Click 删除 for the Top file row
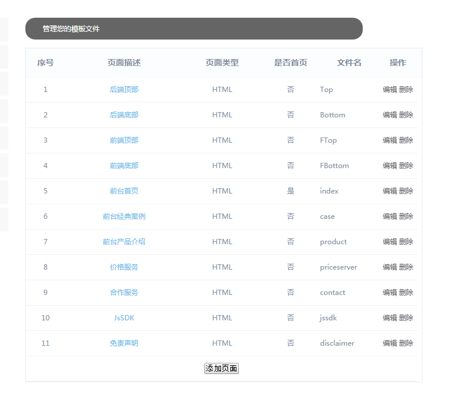452x400 pixels. [406, 90]
